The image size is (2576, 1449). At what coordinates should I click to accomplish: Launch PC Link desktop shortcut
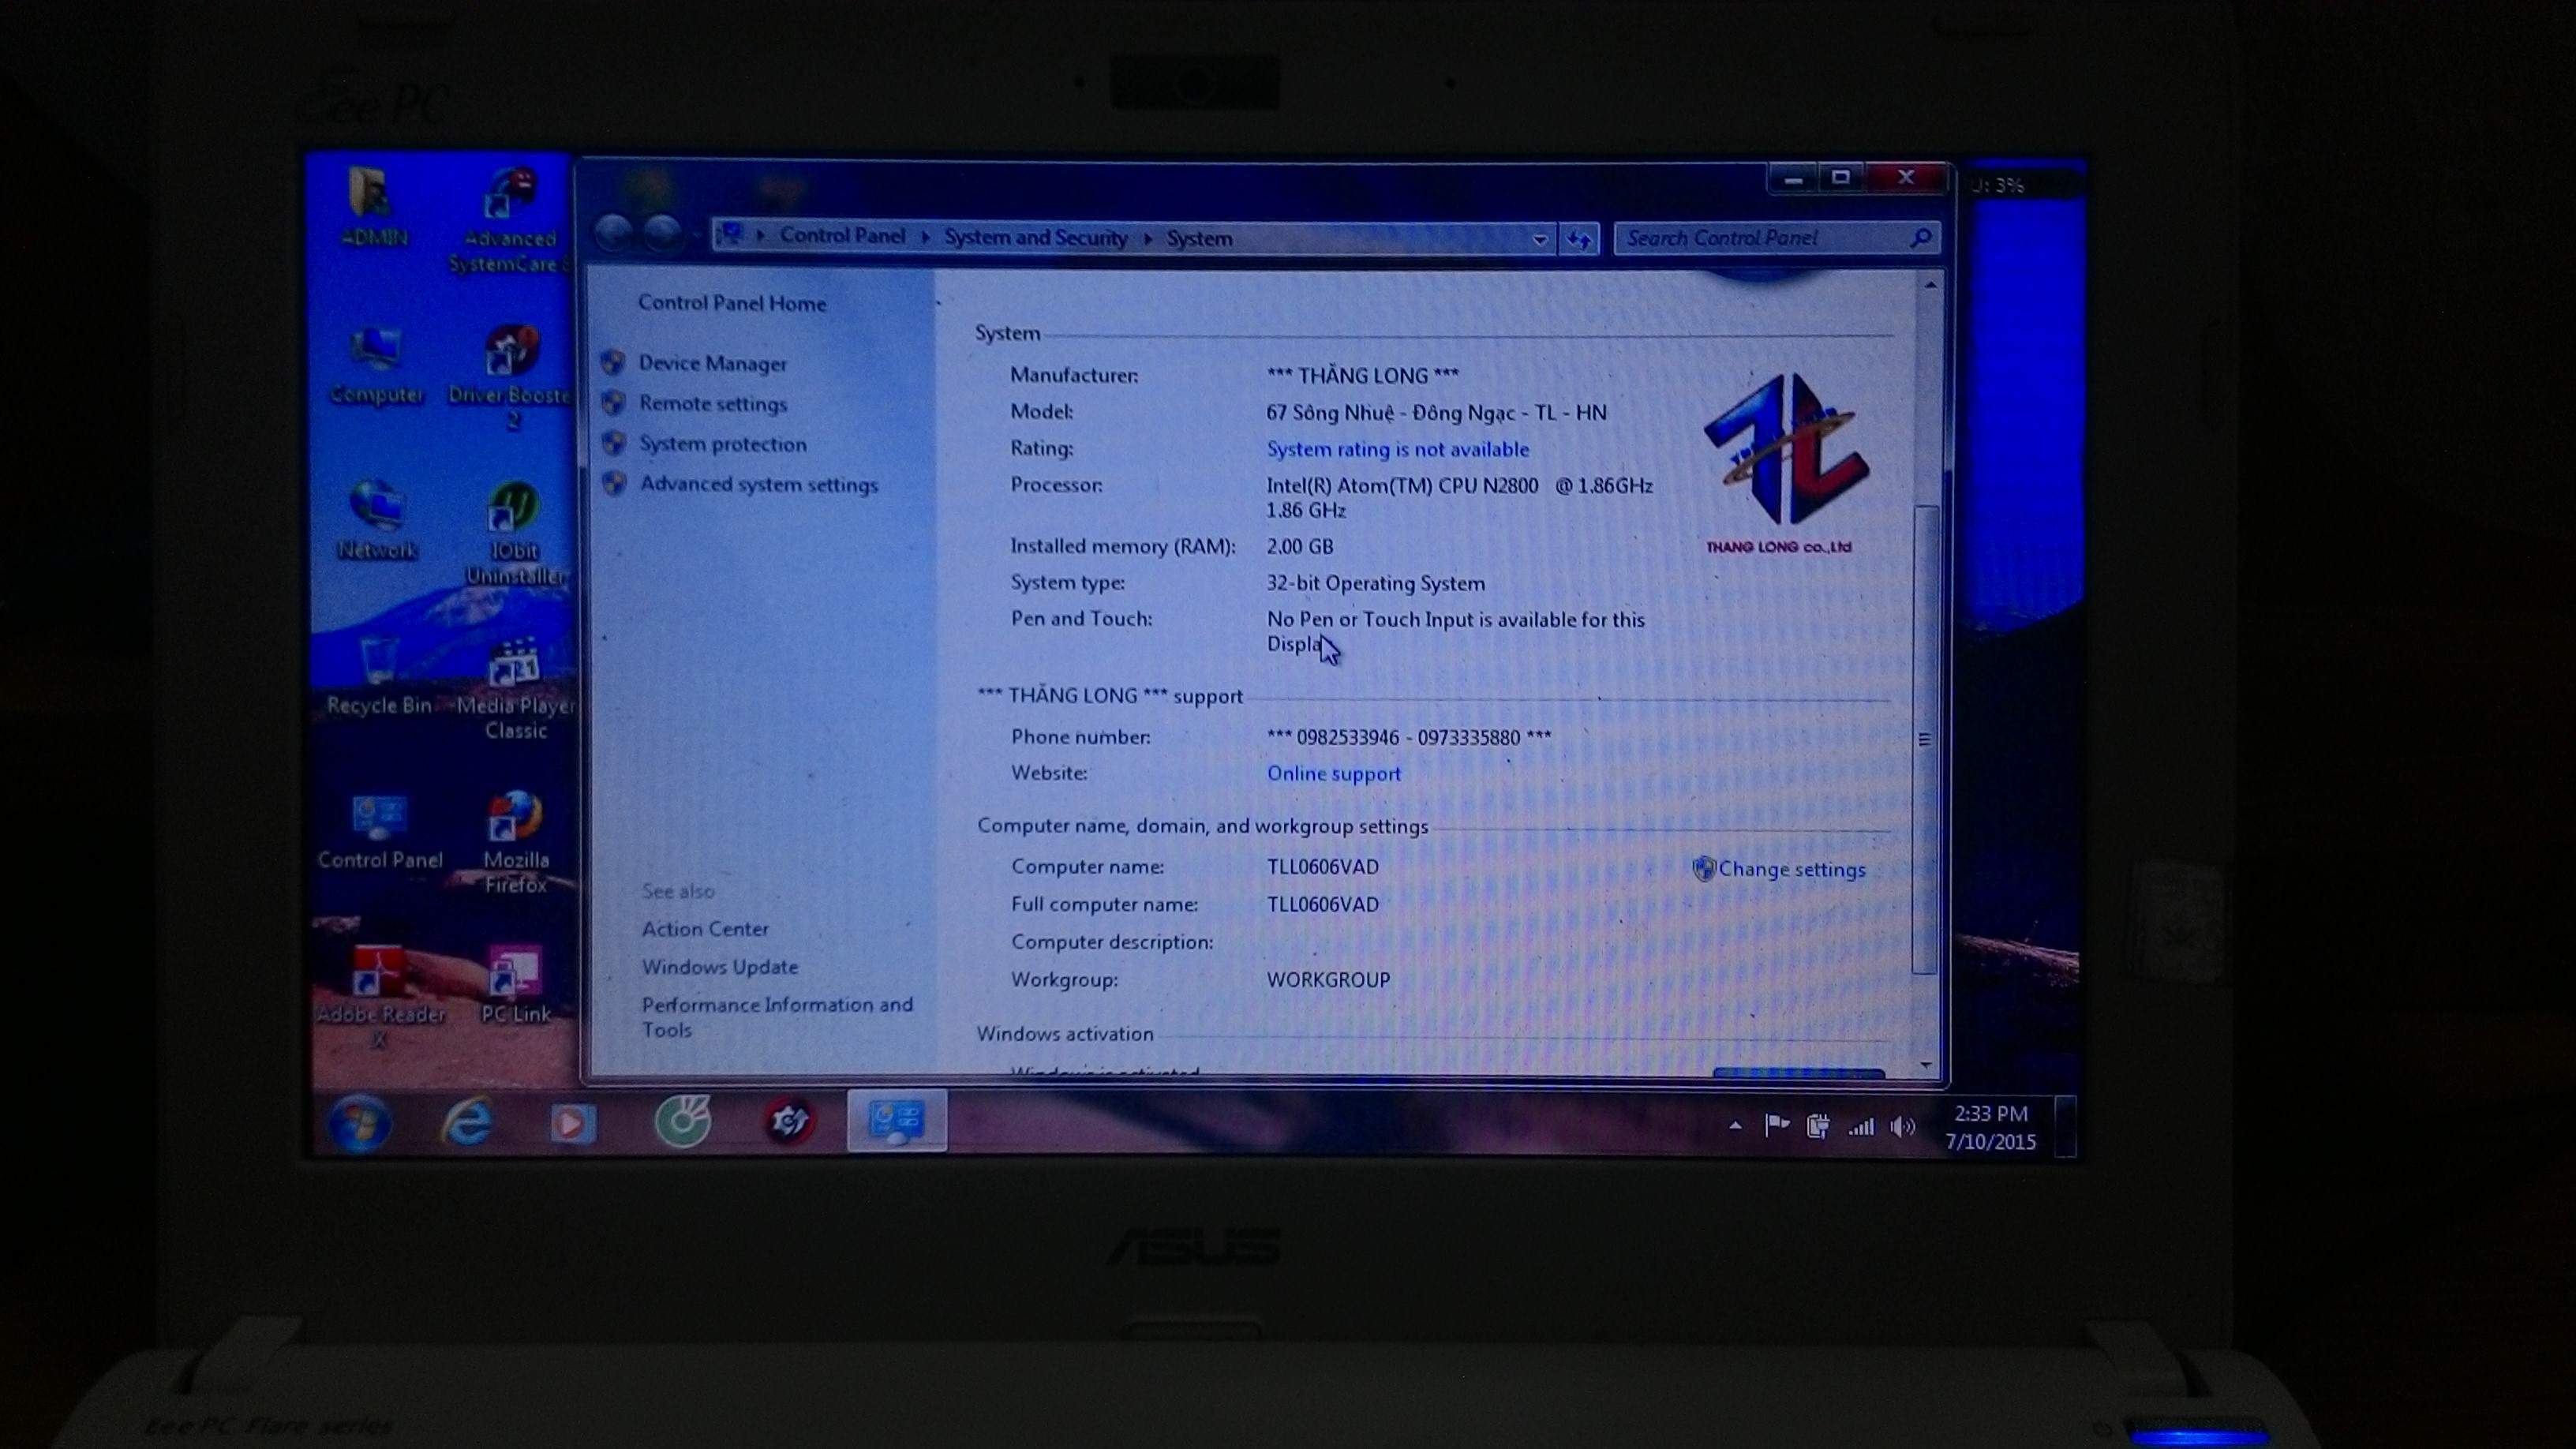[x=516, y=986]
